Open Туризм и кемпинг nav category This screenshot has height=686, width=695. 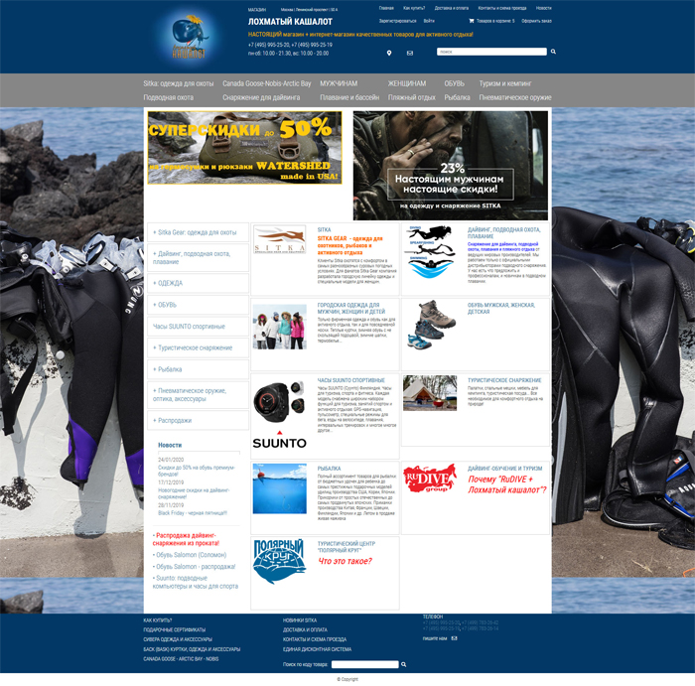point(505,83)
